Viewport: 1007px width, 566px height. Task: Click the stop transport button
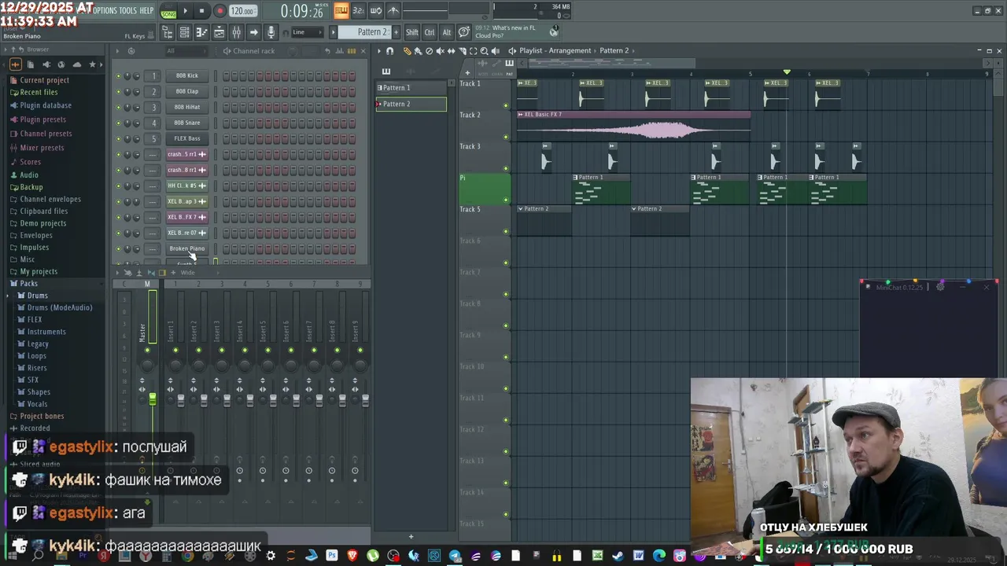201,11
